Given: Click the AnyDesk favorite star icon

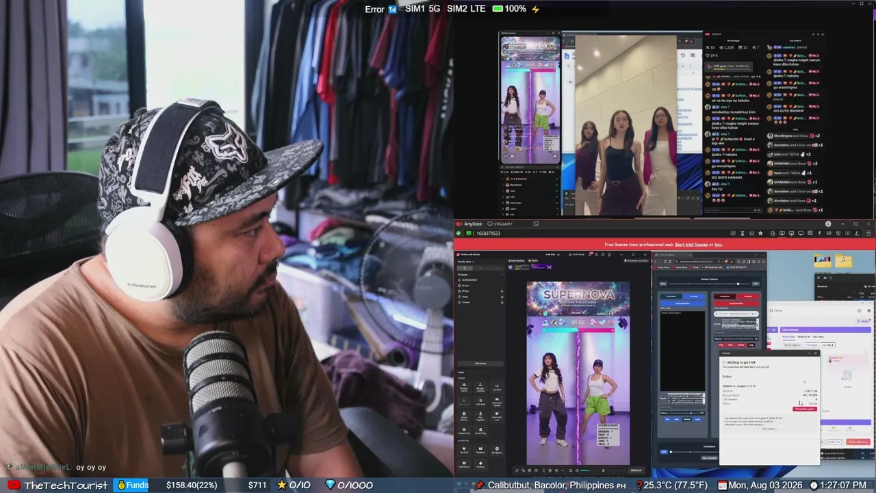Looking at the screenshot, I should [760, 233].
